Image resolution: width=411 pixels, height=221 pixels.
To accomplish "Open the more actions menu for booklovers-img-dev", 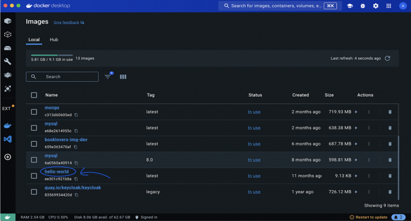I will tap(369, 144).
